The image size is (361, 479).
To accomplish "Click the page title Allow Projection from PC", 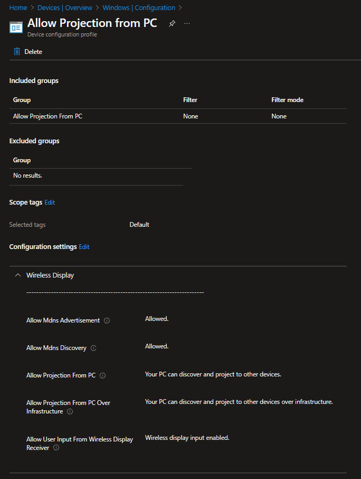I will (92, 23).
